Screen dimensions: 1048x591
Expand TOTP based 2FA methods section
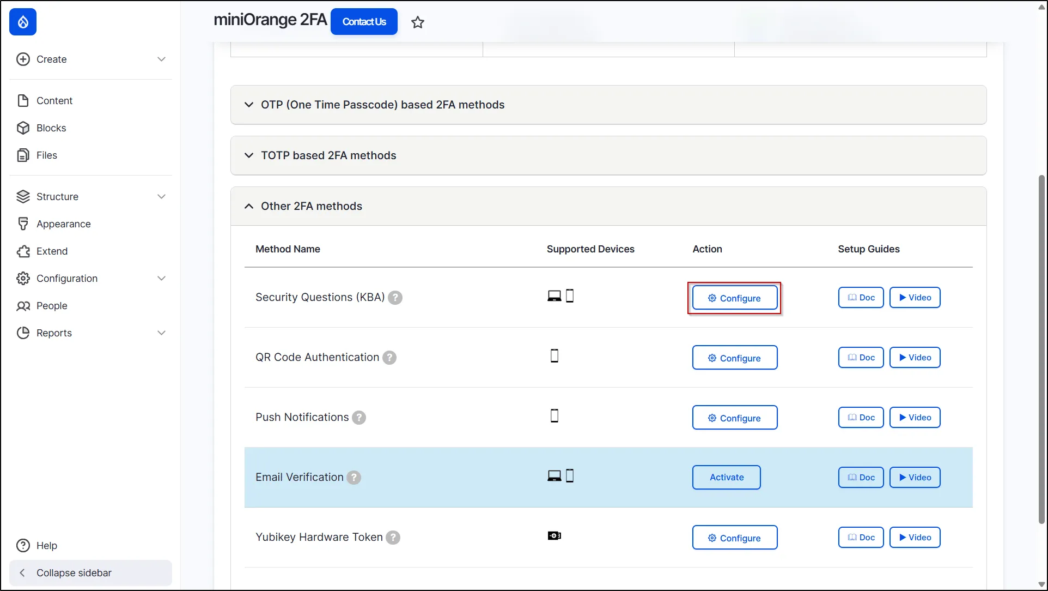(608, 155)
